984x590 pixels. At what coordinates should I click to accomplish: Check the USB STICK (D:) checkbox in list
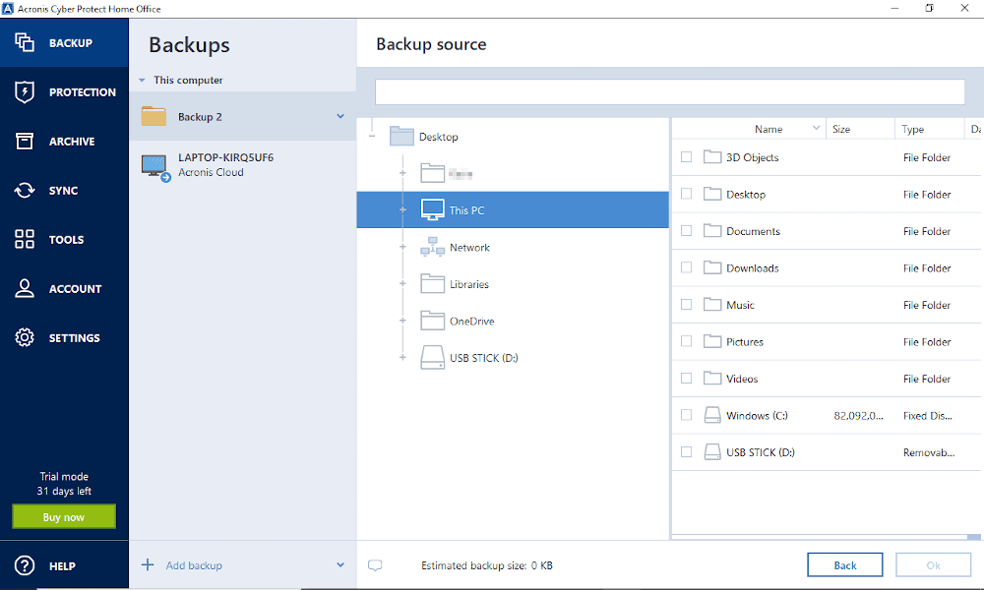click(x=687, y=451)
